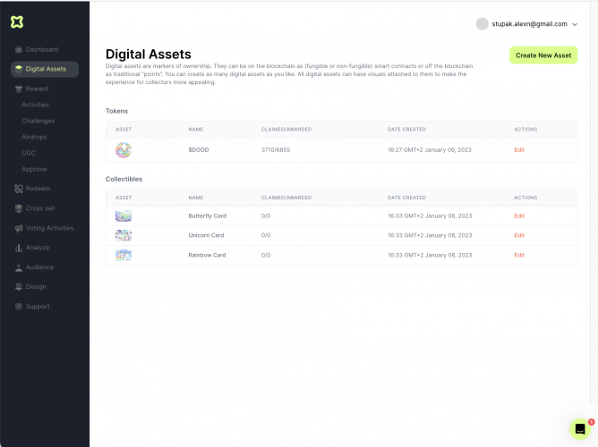Image resolution: width=598 pixels, height=447 pixels.
Task: Select the Unicorn Card name
Action: click(x=206, y=235)
